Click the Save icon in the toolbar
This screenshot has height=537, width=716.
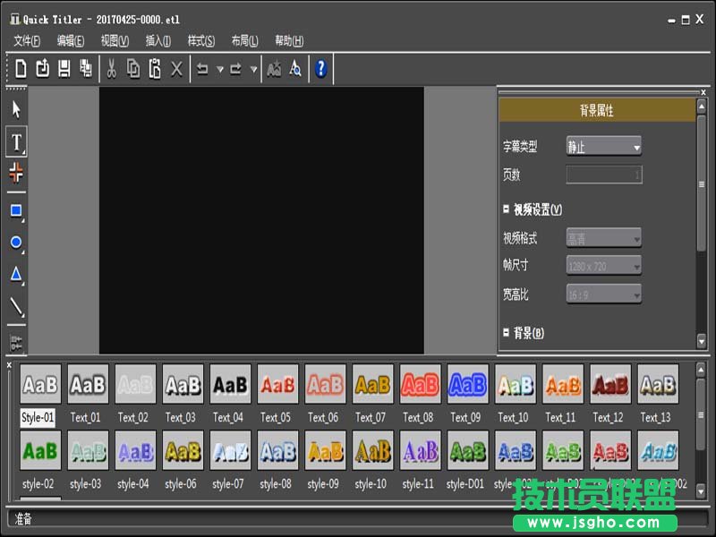64,68
